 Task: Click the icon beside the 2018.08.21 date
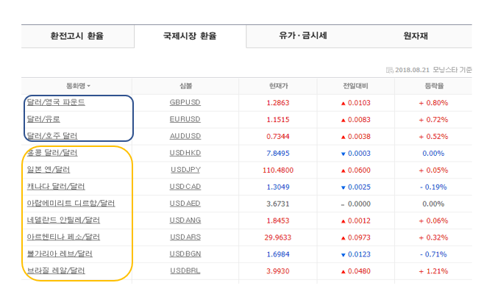(x=390, y=70)
